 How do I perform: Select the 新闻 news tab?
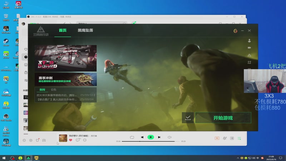click(42, 90)
